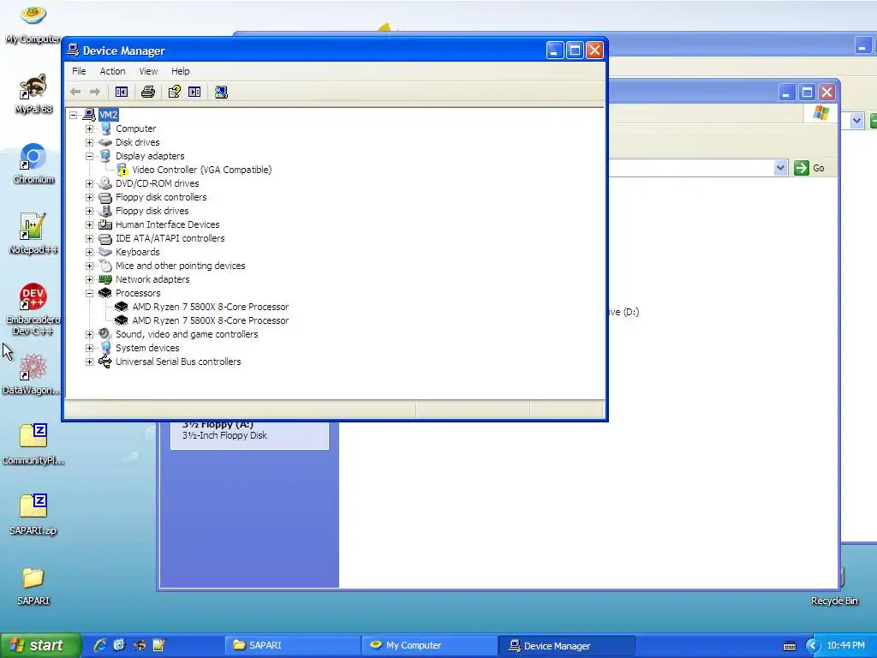Select Mice and other pointing devices label
This screenshot has height=658, width=877.
pos(180,266)
